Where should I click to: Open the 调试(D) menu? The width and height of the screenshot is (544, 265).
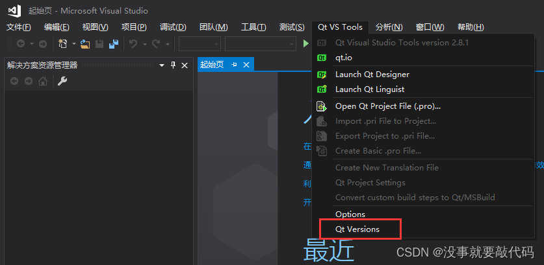173,27
